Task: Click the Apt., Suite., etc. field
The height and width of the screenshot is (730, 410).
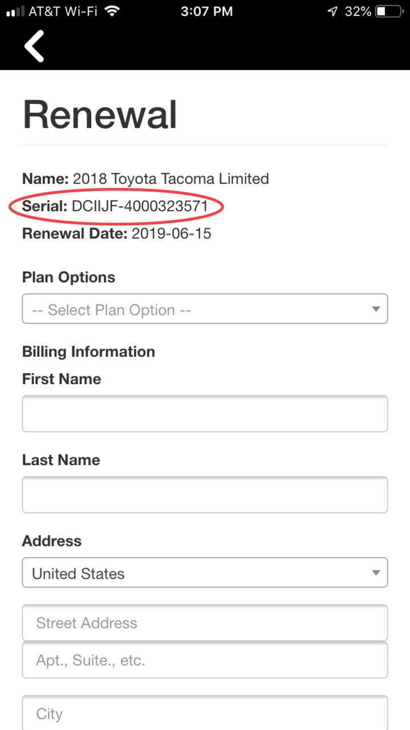Action: tap(205, 660)
